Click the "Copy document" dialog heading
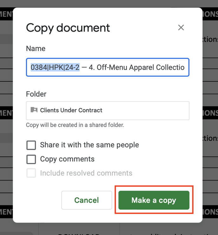The width and height of the screenshot is (218, 235). pos(68,28)
